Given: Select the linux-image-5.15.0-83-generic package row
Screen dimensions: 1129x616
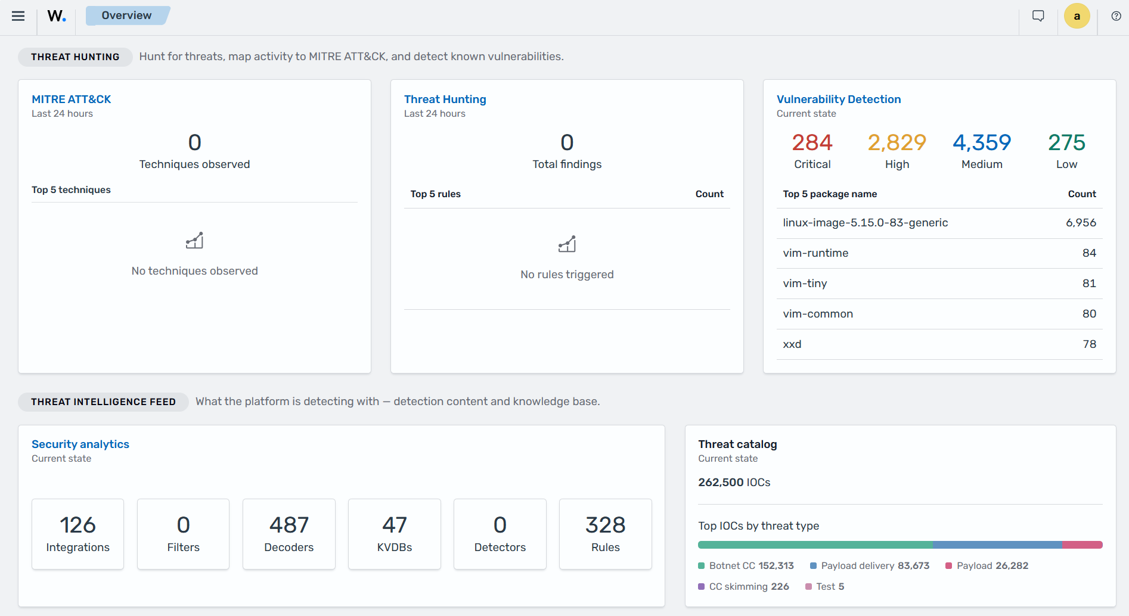Looking at the screenshot, I should tap(939, 223).
